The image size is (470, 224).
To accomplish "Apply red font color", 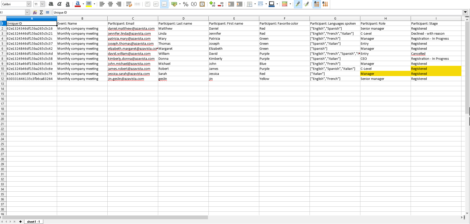I will (78, 4).
